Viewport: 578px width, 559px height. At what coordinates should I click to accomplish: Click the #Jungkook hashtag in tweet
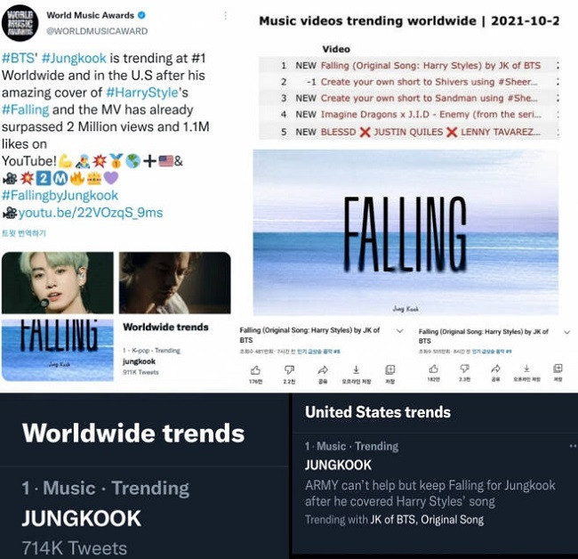74,58
